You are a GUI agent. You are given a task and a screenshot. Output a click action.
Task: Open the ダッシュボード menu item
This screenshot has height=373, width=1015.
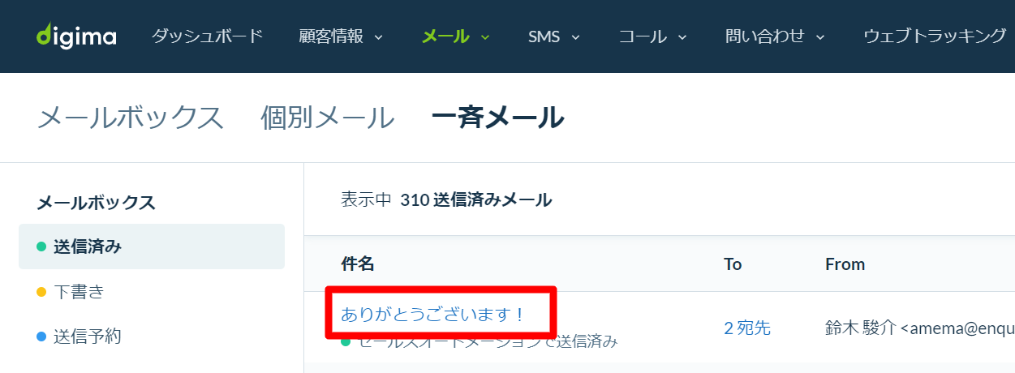(207, 36)
